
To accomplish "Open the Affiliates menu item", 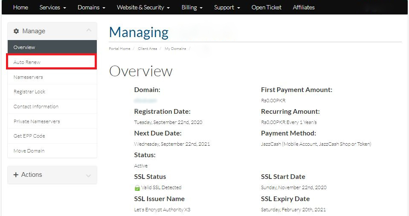I will pos(304,7).
